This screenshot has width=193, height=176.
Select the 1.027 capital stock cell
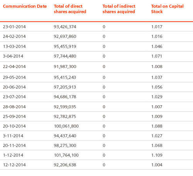point(157,136)
